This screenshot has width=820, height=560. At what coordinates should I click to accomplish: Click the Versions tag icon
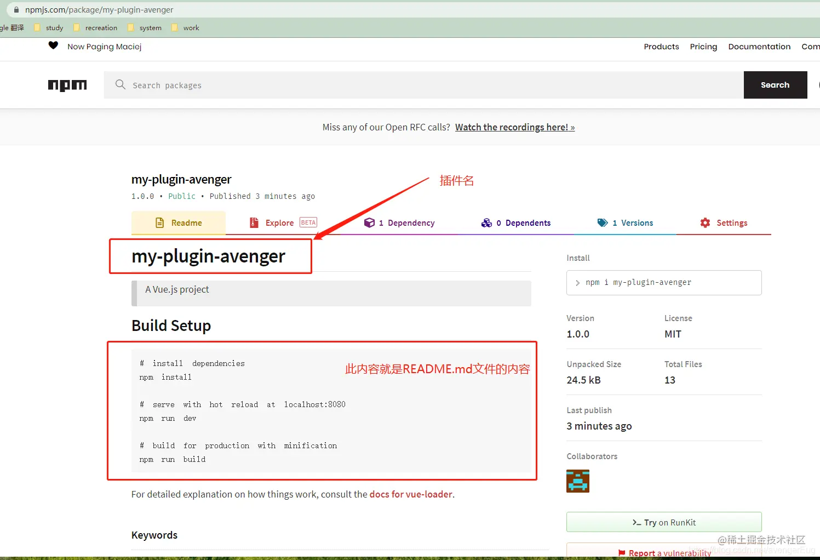click(603, 222)
